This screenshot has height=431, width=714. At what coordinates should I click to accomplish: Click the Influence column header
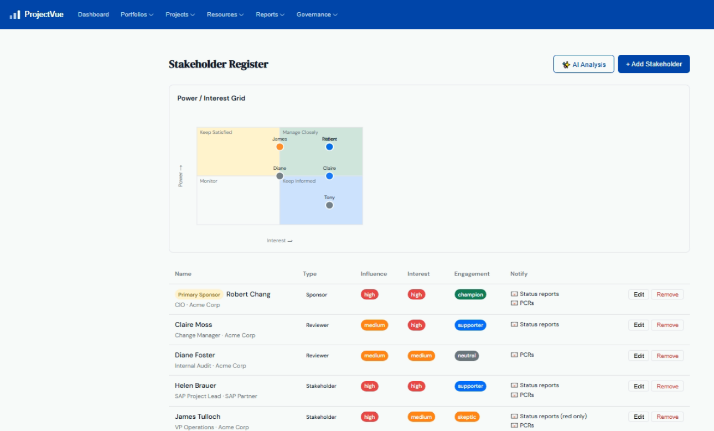(374, 274)
